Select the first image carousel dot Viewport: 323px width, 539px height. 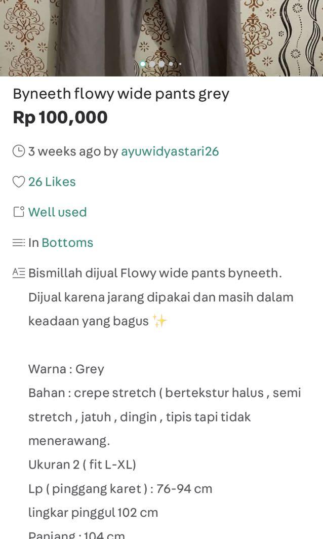[x=143, y=64]
